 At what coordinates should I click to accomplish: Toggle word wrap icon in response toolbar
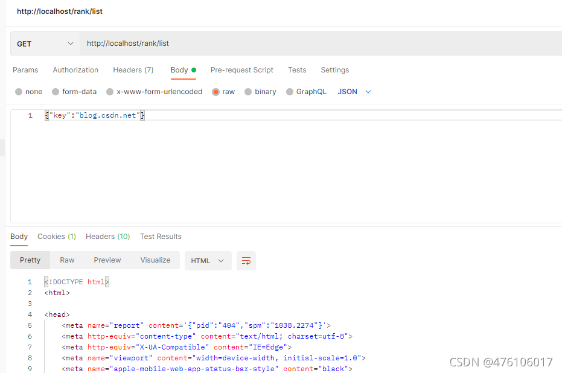click(x=246, y=261)
